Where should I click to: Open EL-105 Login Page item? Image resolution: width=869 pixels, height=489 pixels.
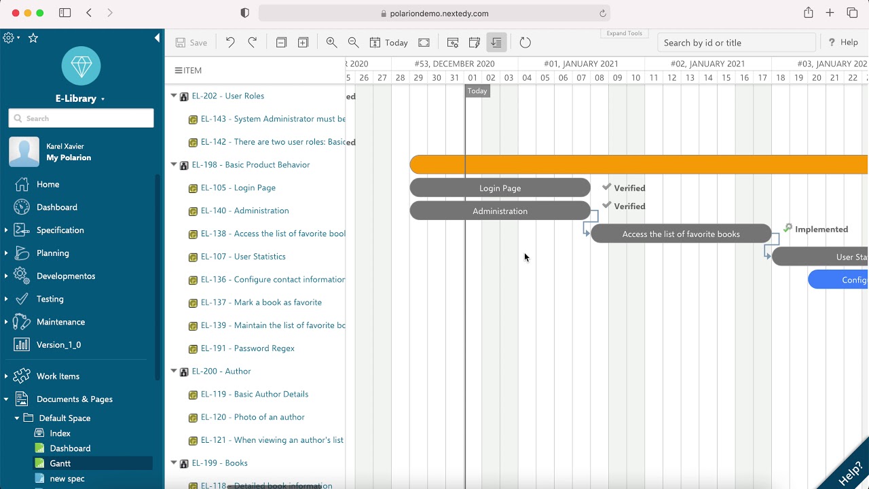238,188
